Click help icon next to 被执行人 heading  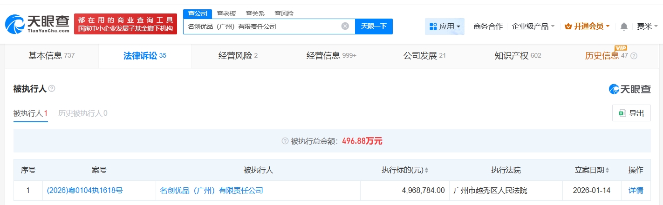point(52,88)
